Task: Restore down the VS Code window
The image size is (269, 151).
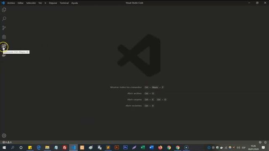Action: point(257,3)
